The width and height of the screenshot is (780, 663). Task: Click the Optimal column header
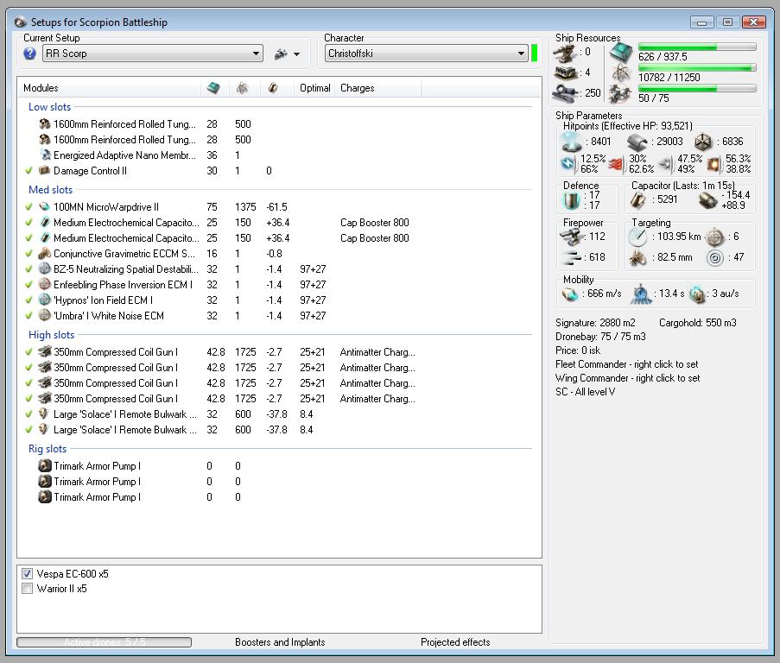pos(314,88)
